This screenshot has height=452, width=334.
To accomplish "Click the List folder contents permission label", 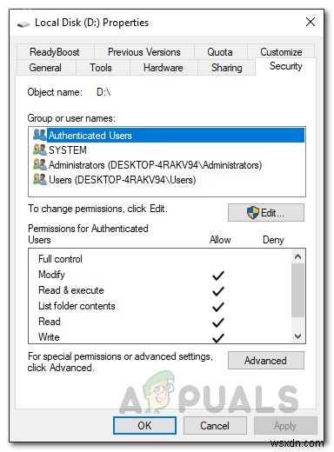I will click(x=77, y=306).
